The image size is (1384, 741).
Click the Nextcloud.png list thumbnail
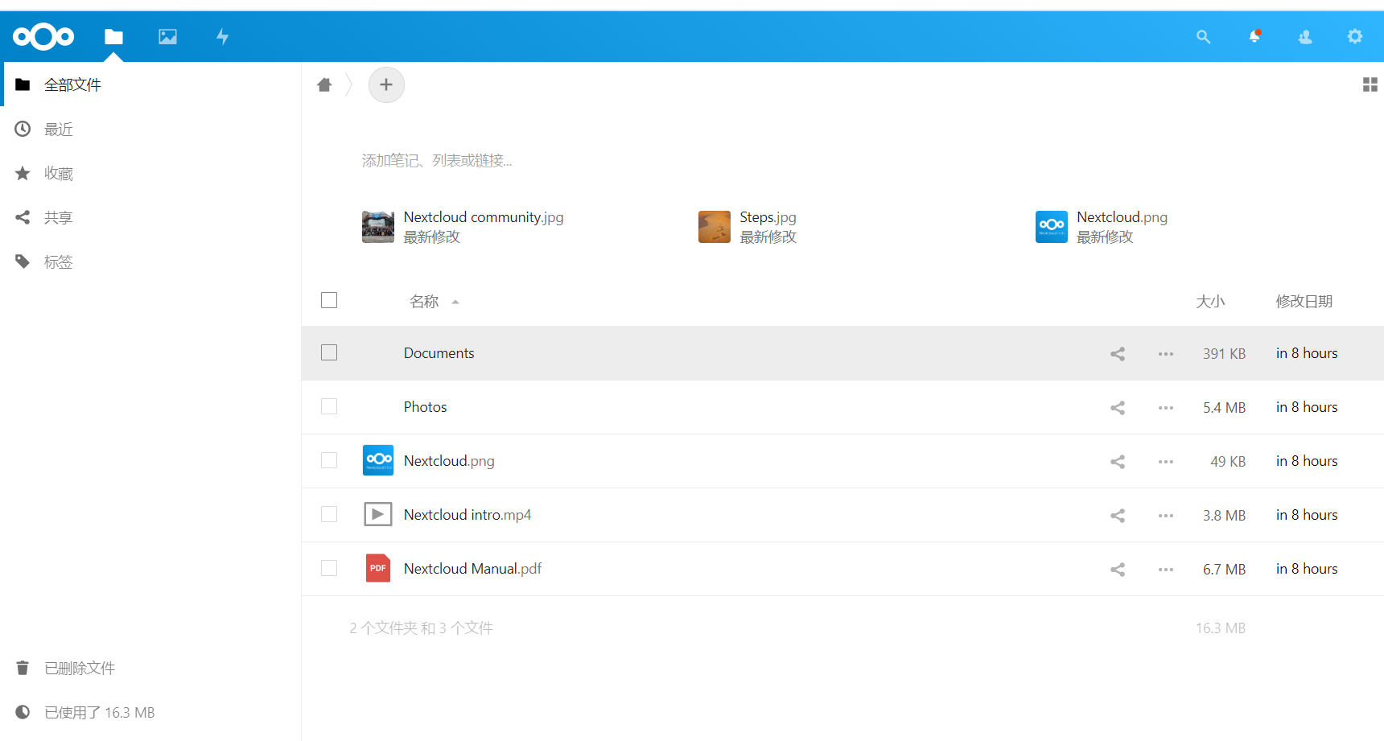tap(378, 460)
